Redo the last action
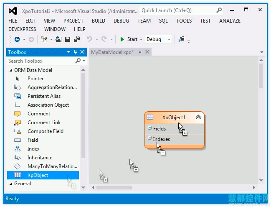Viewport: 271px width, 207px height. pos(104,39)
